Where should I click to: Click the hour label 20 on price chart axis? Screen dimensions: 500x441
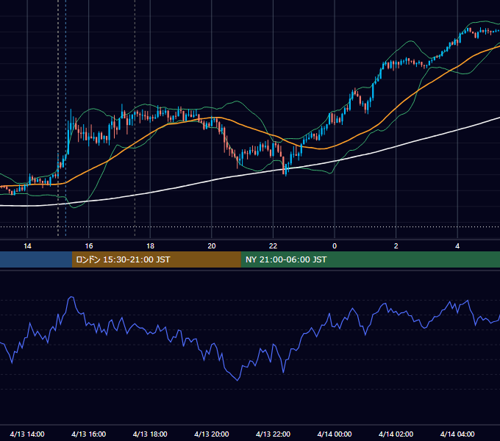click(x=212, y=246)
